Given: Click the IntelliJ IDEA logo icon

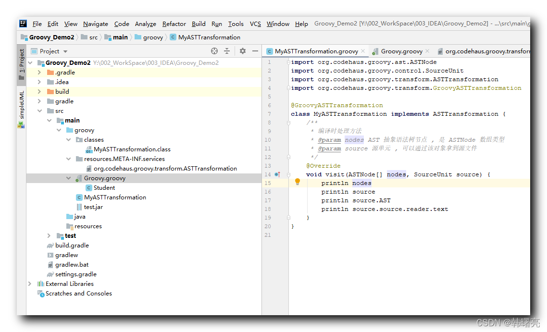Looking at the screenshot, I should [23, 24].
